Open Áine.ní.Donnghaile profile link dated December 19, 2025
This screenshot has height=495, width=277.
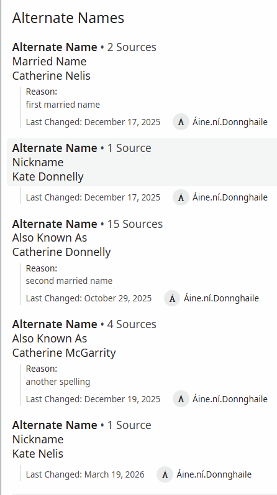230,399
